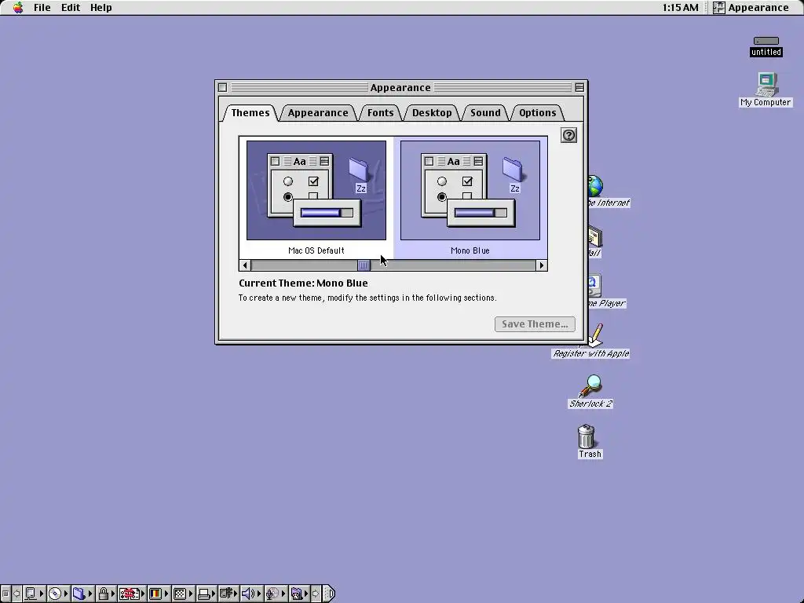
Task: Open the Edit menu
Action: (x=70, y=7)
